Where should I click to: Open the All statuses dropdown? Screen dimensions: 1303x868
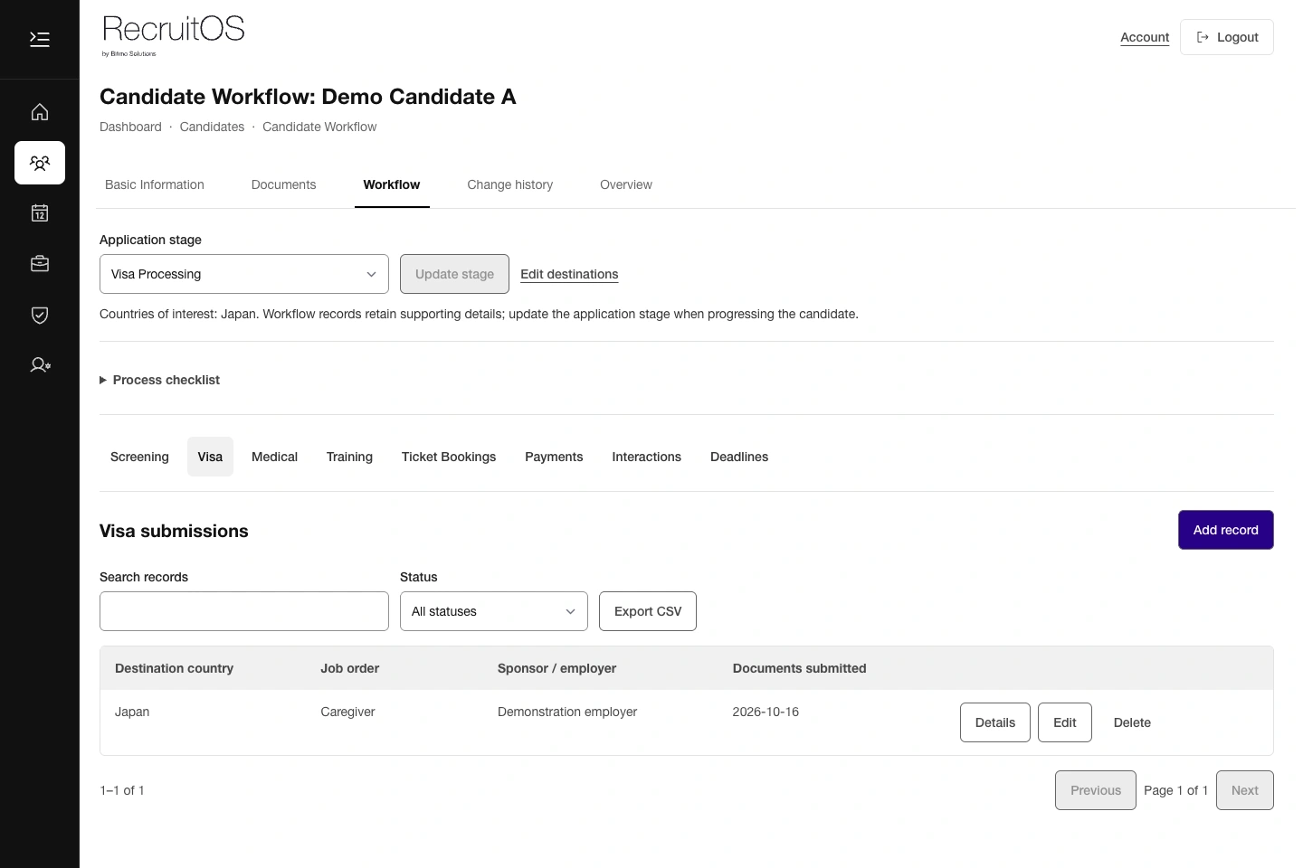(494, 611)
